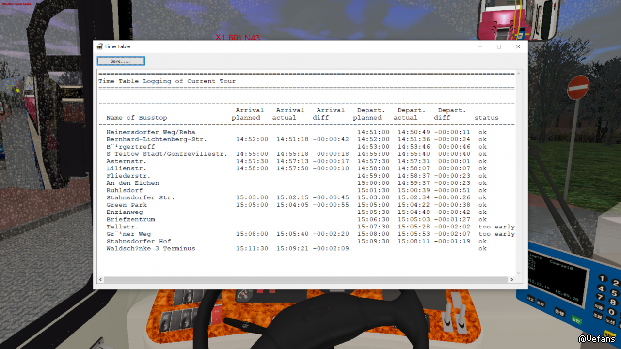
Task: Click the horizontal scrollbar left arrow
Action: click(101, 280)
